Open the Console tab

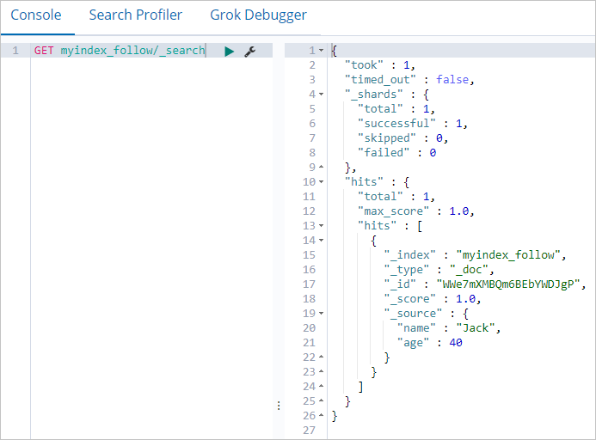[36, 15]
